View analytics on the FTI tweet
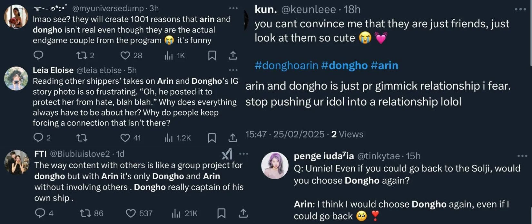The image size is (532, 224). tap(177, 213)
